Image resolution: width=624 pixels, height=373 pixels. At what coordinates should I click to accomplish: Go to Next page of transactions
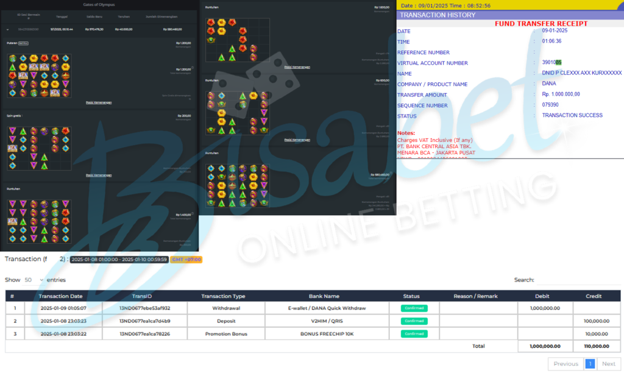coord(609,364)
